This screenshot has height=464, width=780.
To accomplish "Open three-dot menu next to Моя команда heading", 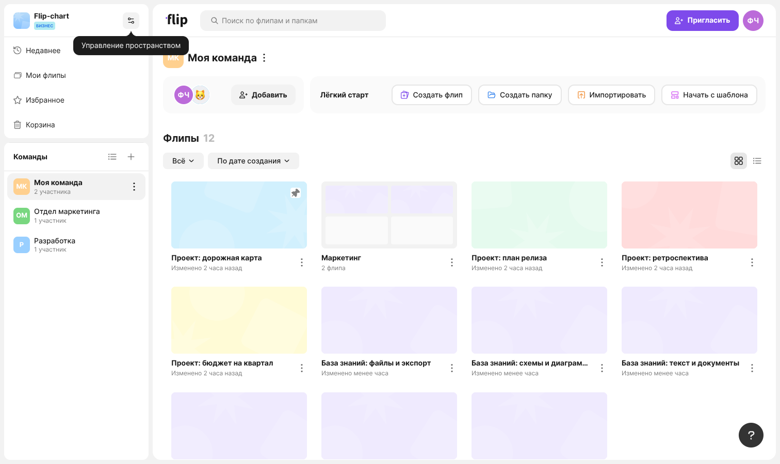I will pos(264,58).
